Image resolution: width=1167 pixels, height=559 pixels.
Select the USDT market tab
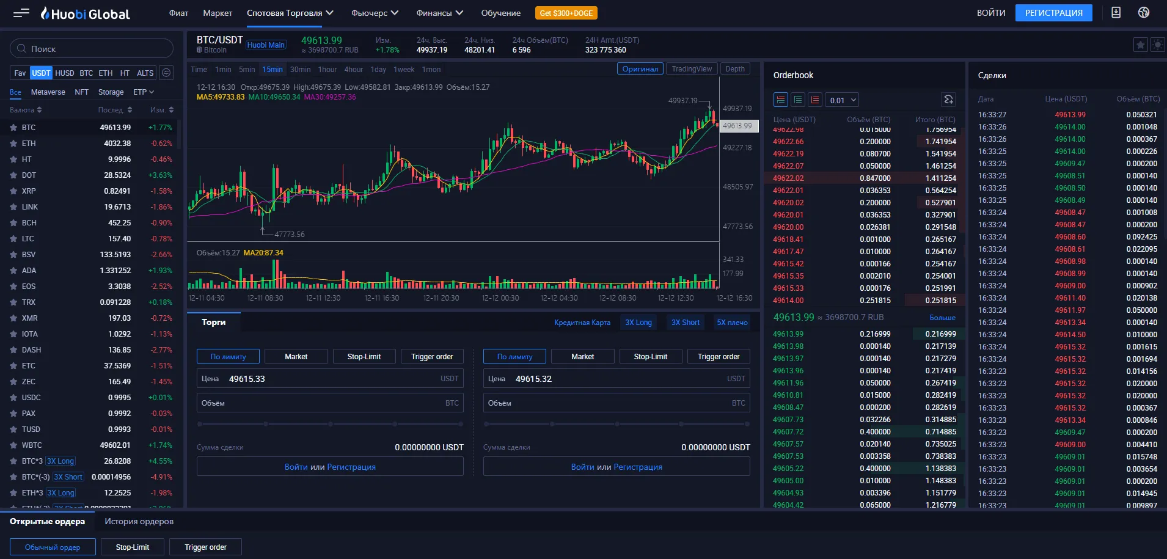click(x=40, y=73)
